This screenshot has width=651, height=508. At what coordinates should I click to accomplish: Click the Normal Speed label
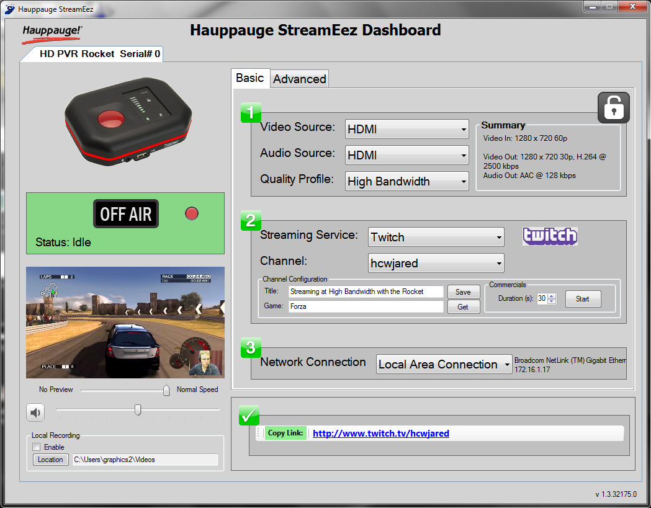point(197,390)
